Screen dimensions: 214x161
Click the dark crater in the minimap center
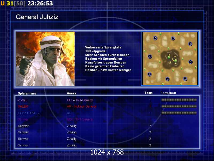(171, 59)
